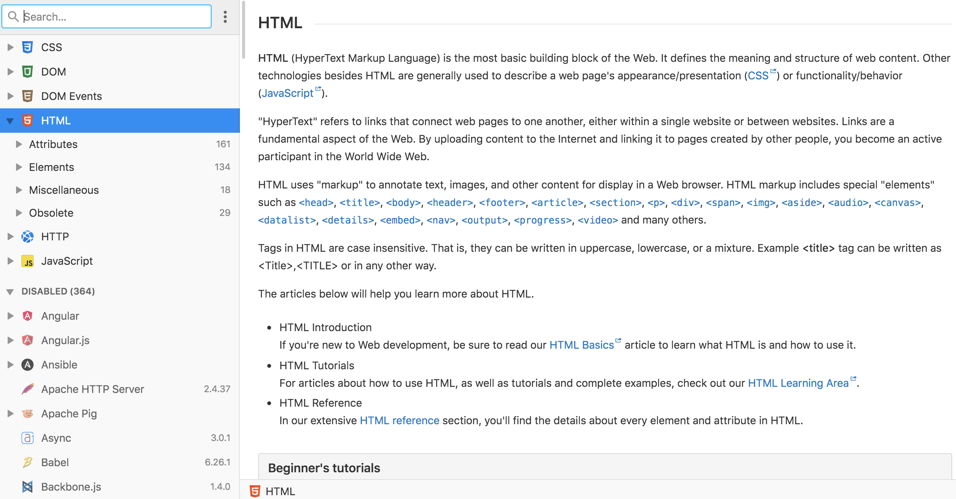Click the brown DOM Events icon
Screen dimensions: 956x499
point(27,96)
